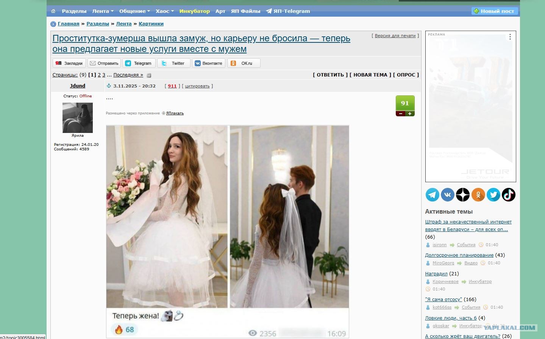Click the breadcrumb arrow icon before Главная
Screen dimensions: 545x339
(x=53, y=24)
